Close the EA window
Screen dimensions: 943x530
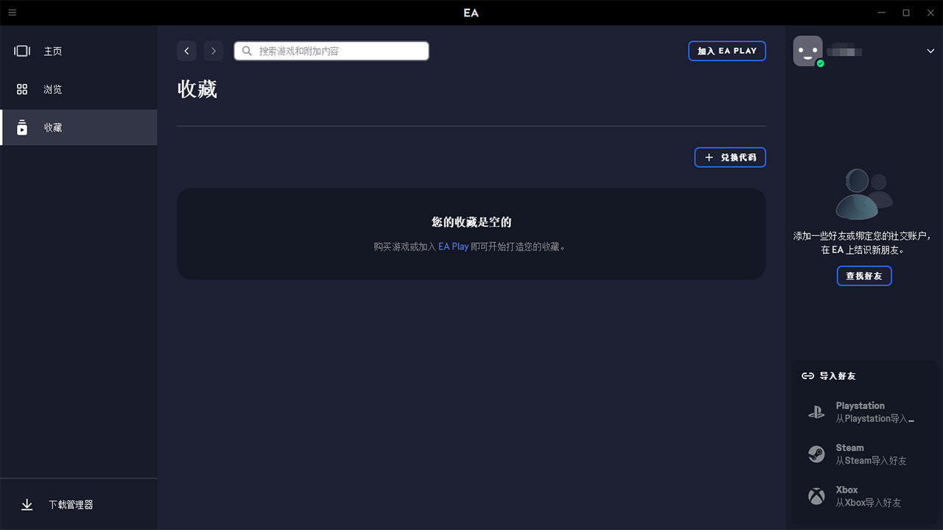pyautogui.click(x=930, y=13)
